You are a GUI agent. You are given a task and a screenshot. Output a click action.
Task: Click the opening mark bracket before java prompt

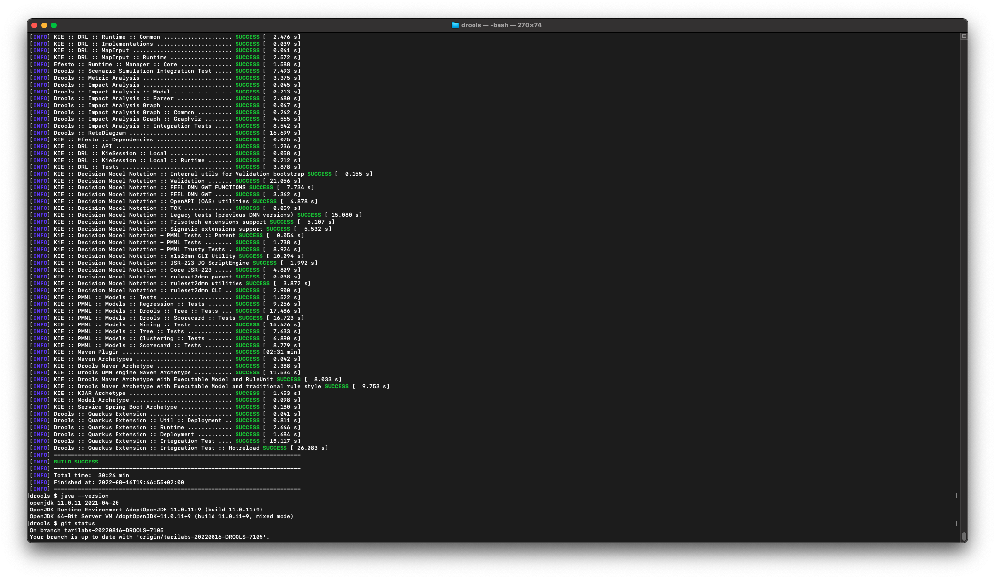coord(29,496)
